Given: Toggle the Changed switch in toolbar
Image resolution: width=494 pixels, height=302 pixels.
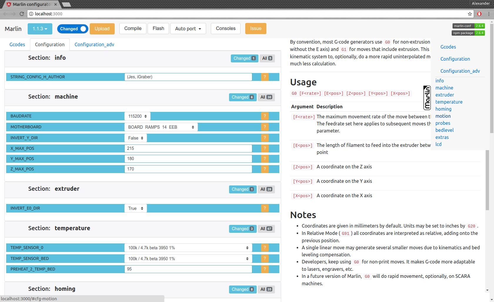Looking at the screenshot, I should [x=73, y=29].
